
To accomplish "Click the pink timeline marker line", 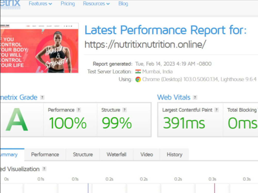I will pyautogui.click(x=215, y=188).
